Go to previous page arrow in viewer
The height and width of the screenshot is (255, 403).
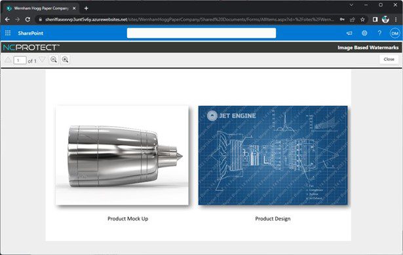8,59
